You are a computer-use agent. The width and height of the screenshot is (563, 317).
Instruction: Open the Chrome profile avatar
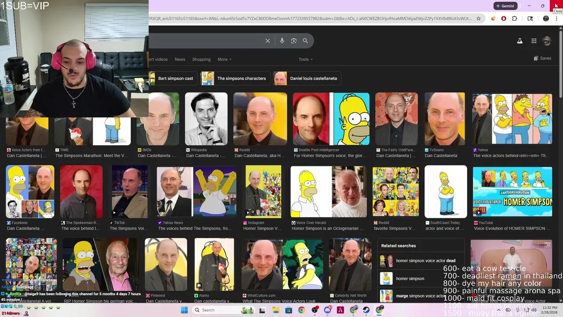pyautogui.click(x=546, y=18)
